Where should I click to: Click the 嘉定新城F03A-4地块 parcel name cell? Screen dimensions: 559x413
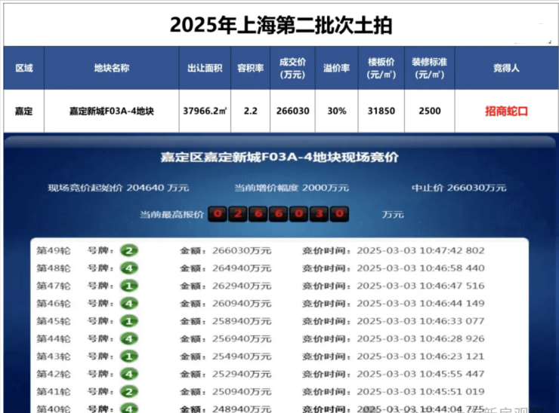click(x=111, y=111)
